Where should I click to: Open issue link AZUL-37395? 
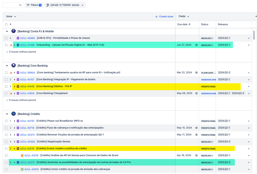coord(27,45)
